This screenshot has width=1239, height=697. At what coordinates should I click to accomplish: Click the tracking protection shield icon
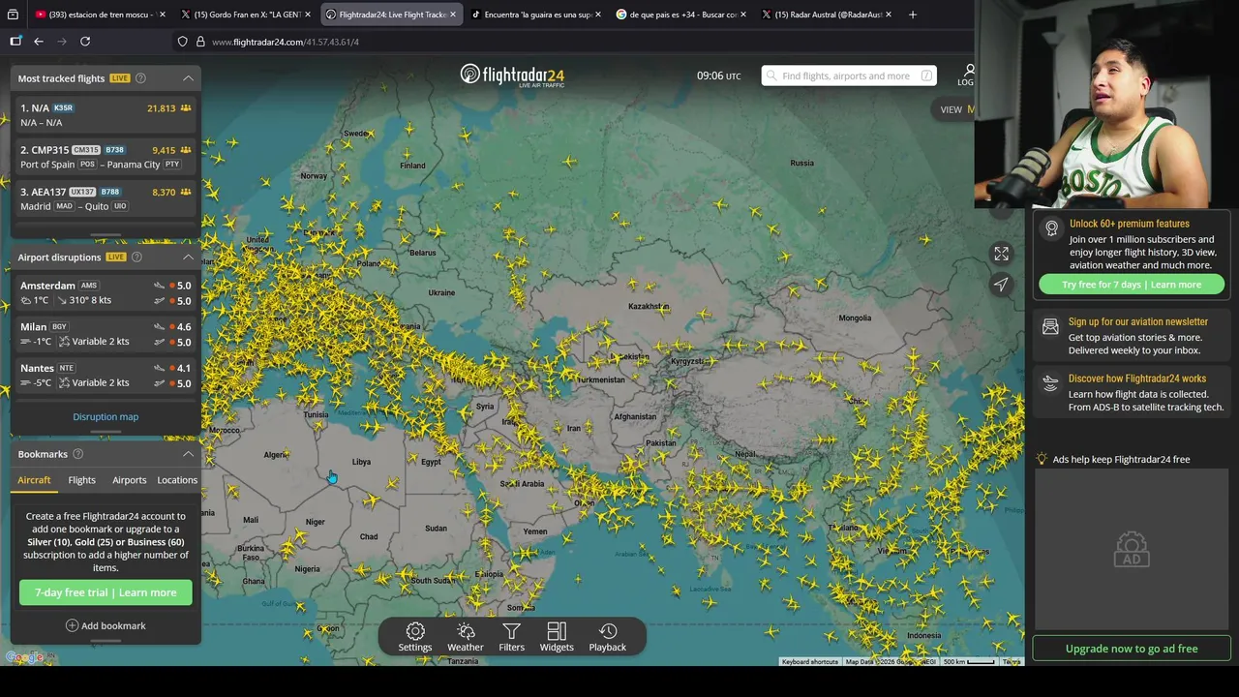[182, 42]
